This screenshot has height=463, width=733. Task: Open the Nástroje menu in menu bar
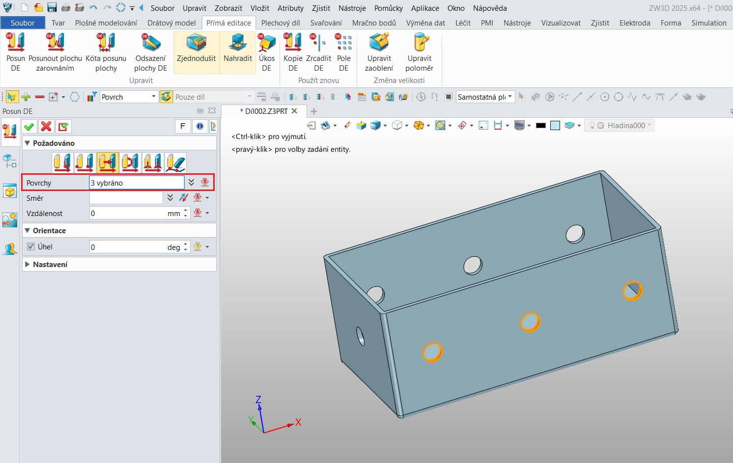pyautogui.click(x=352, y=8)
